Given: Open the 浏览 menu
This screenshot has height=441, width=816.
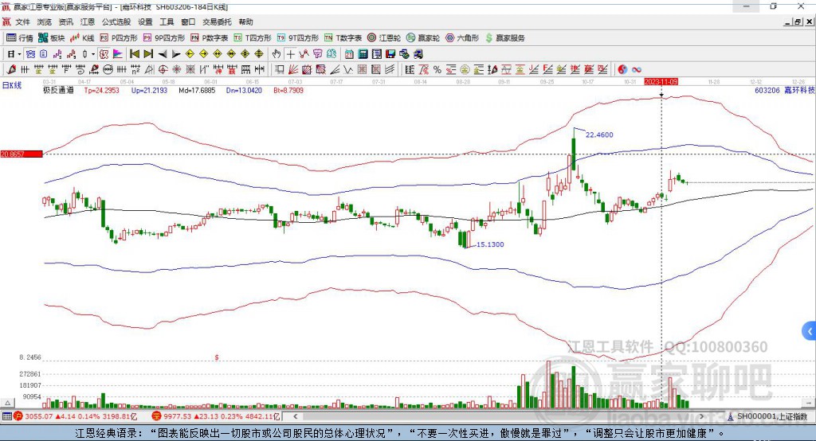Looking at the screenshot, I should click(45, 21).
